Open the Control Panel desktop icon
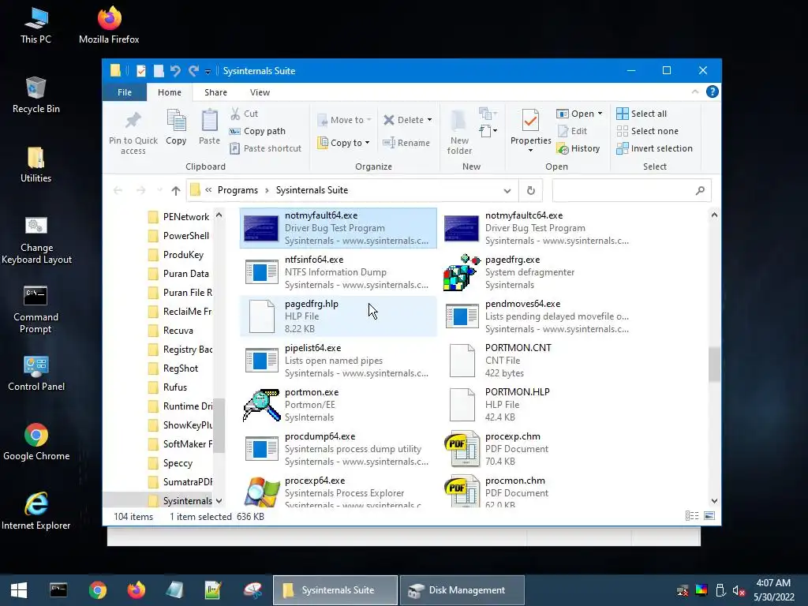Screen dimensions: 808x606 pos(36,373)
